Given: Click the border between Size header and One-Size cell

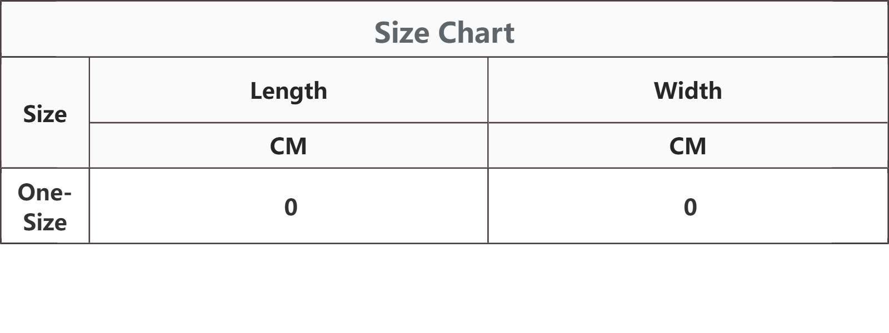Looking at the screenshot, I should coord(45,168).
